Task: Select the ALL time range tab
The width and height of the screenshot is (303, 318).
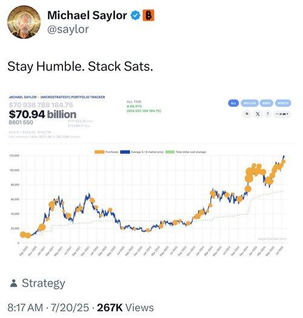Action: [x=233, y=103]
